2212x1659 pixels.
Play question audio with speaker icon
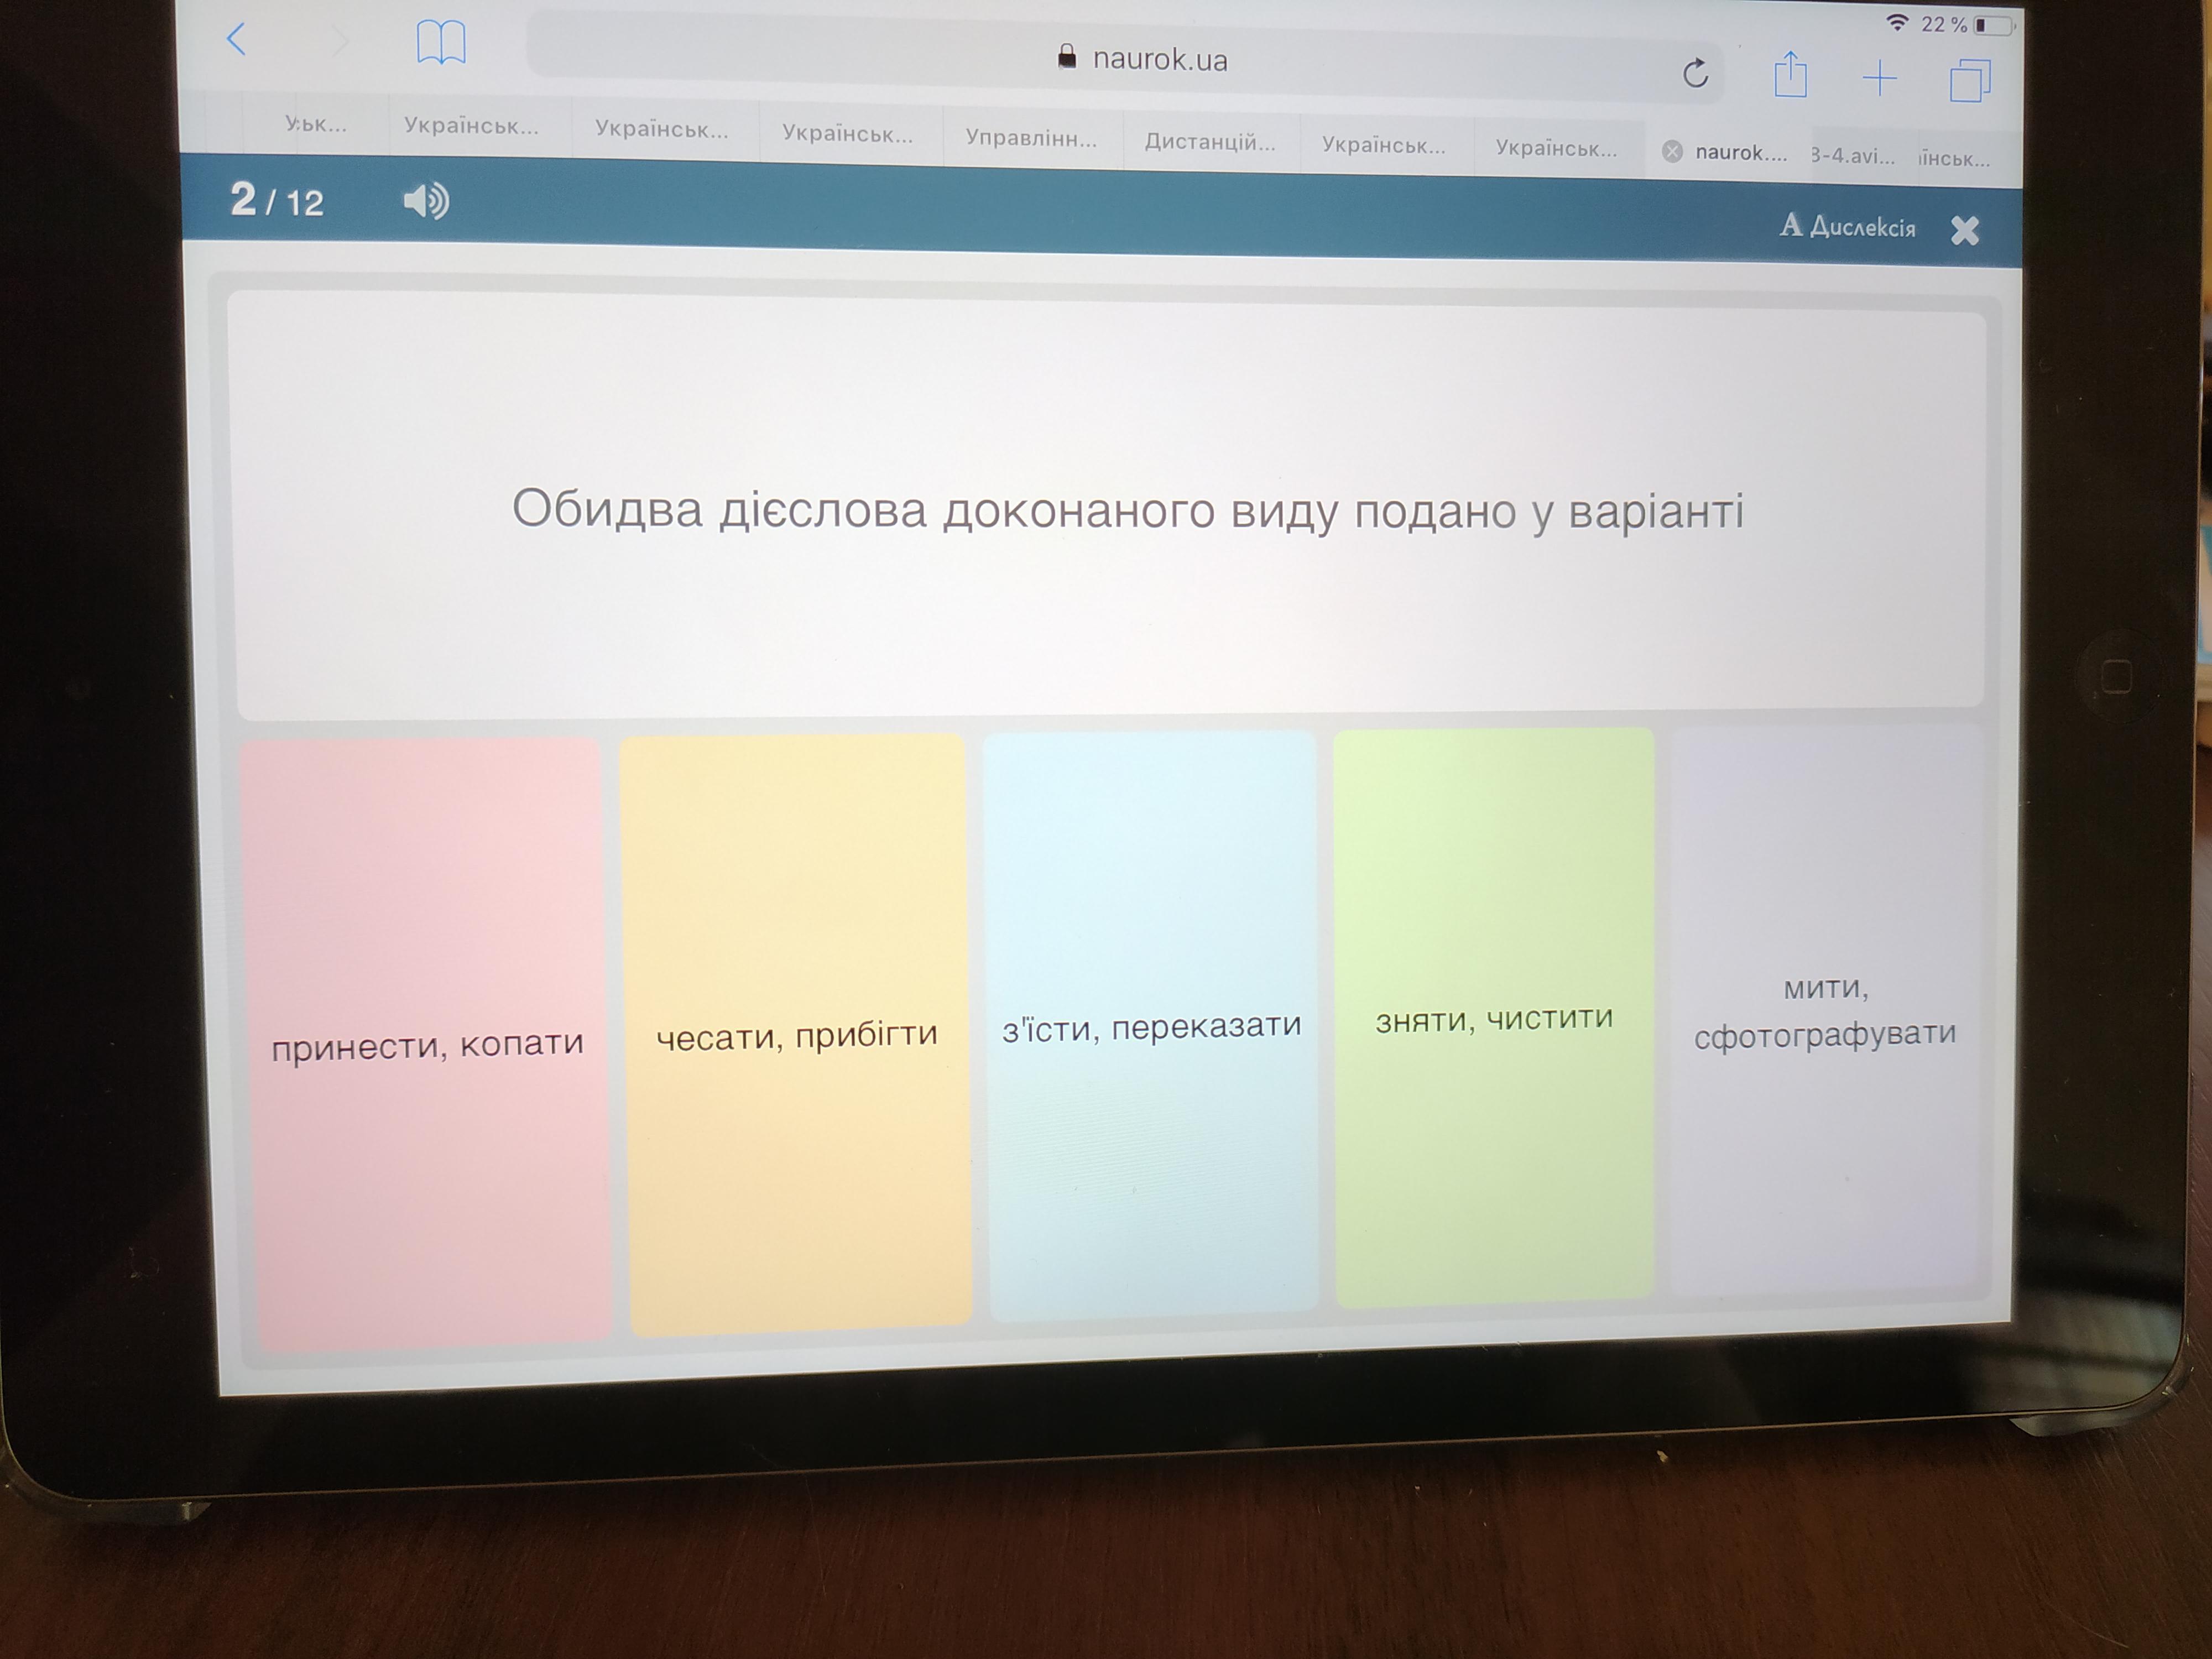426,201
